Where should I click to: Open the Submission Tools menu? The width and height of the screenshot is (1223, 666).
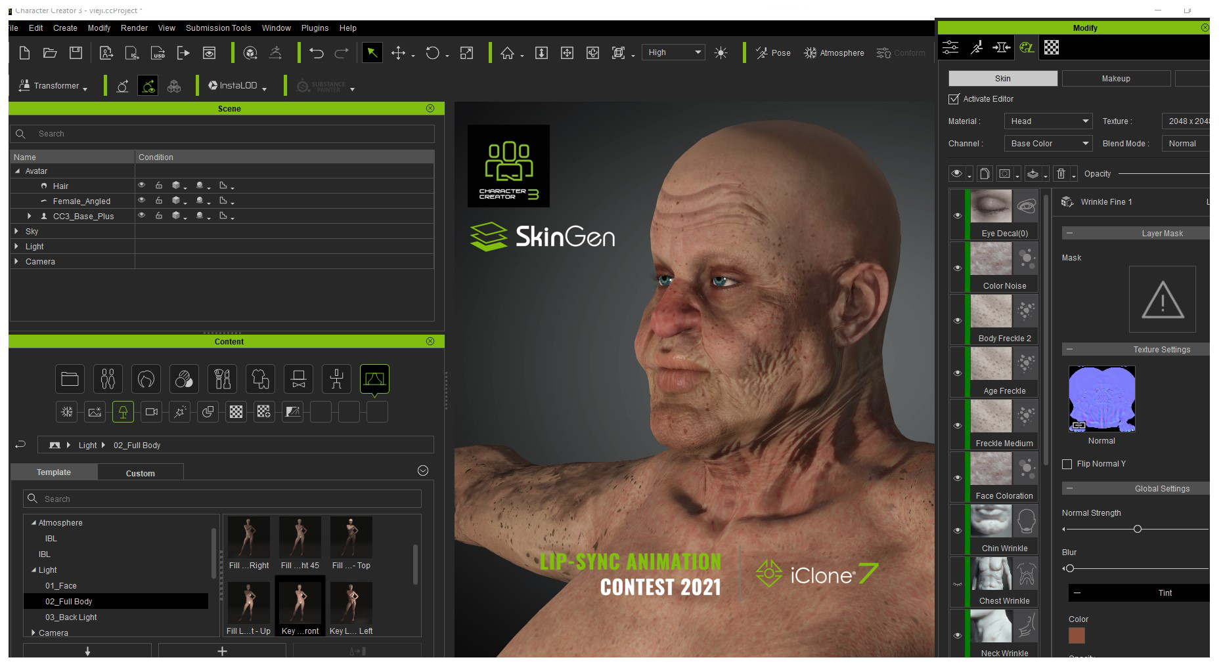coord(218,28)
